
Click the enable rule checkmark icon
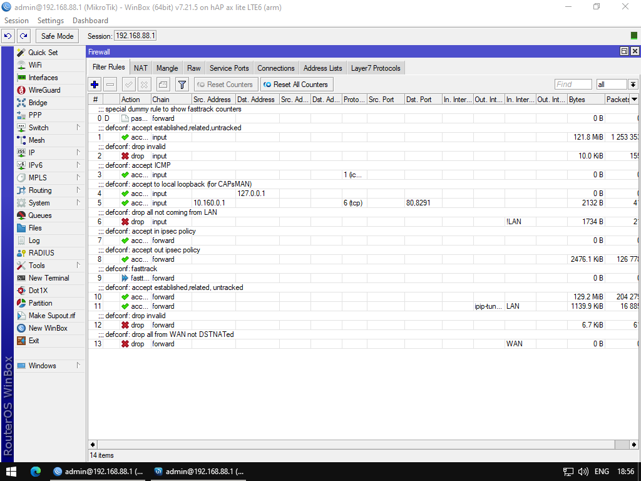128,85
